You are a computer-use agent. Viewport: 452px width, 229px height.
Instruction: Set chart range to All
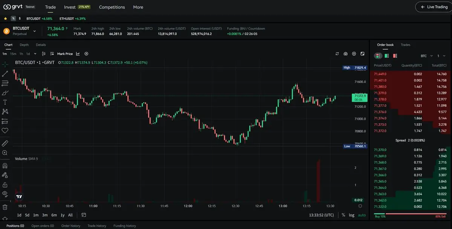tap(70, 215)
